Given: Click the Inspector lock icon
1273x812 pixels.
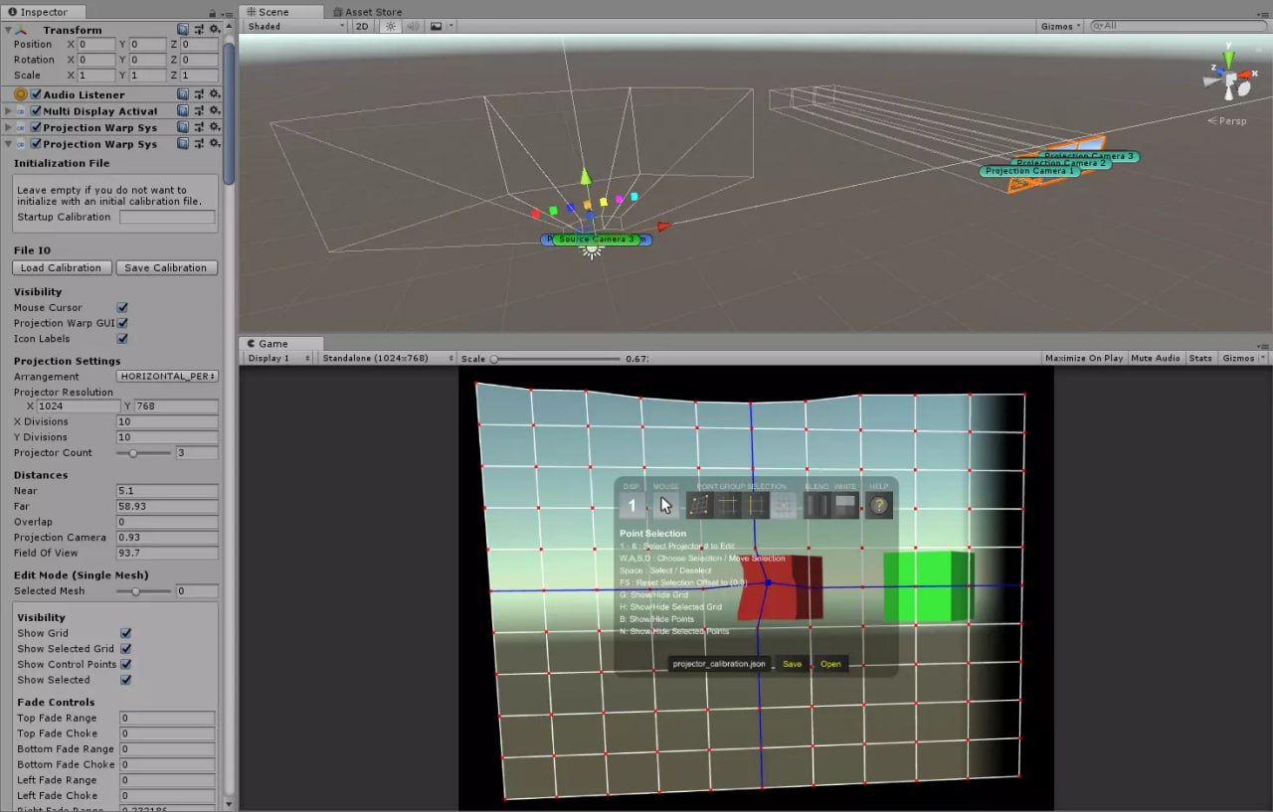Looking at the screenshot, I should click(213, 13).
